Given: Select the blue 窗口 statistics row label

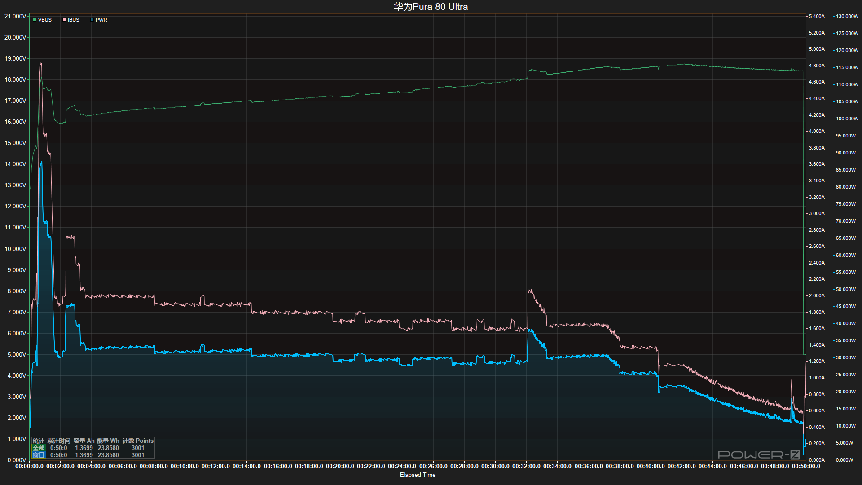Looking at the screenshot, I should [39, 455].
